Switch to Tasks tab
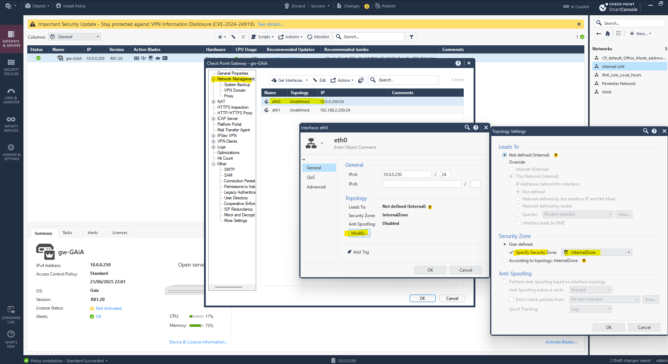Image resolution: width=668 pixels, height=364 pixels. (67, 233)
